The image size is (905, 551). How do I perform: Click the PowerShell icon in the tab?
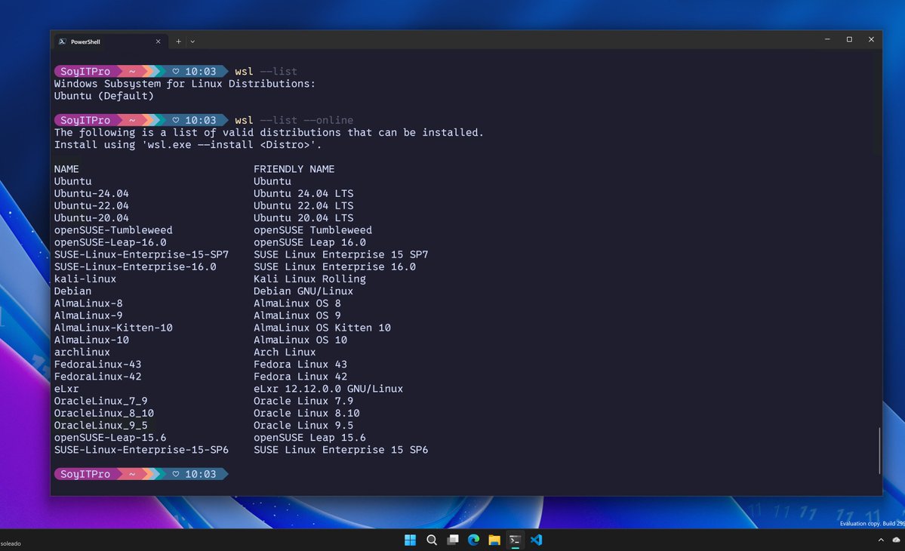pos(63,42)
